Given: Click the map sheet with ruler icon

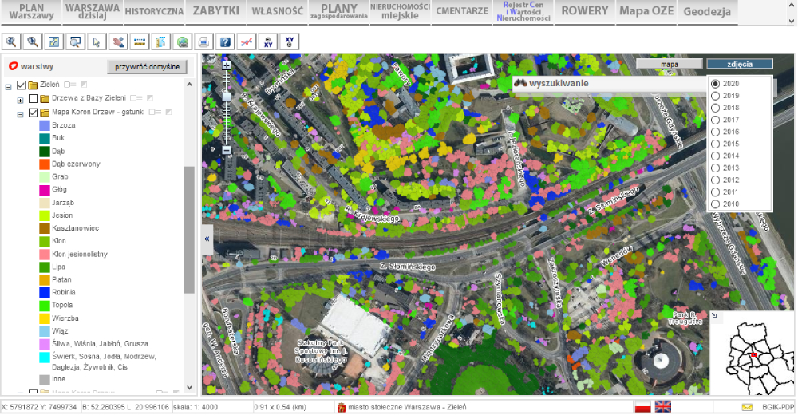Looking at the screenshot, I should point(161,41).
